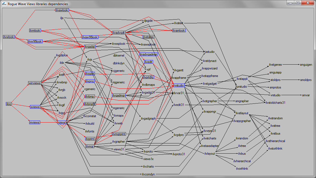Click the prstudio node
The image size is (316, 178).
[242, 87]
